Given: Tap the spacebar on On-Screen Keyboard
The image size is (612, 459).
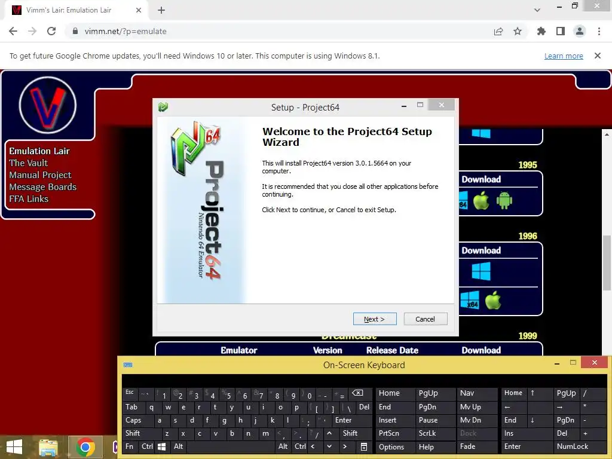Looking at the screenshot, I should [231, 446].
